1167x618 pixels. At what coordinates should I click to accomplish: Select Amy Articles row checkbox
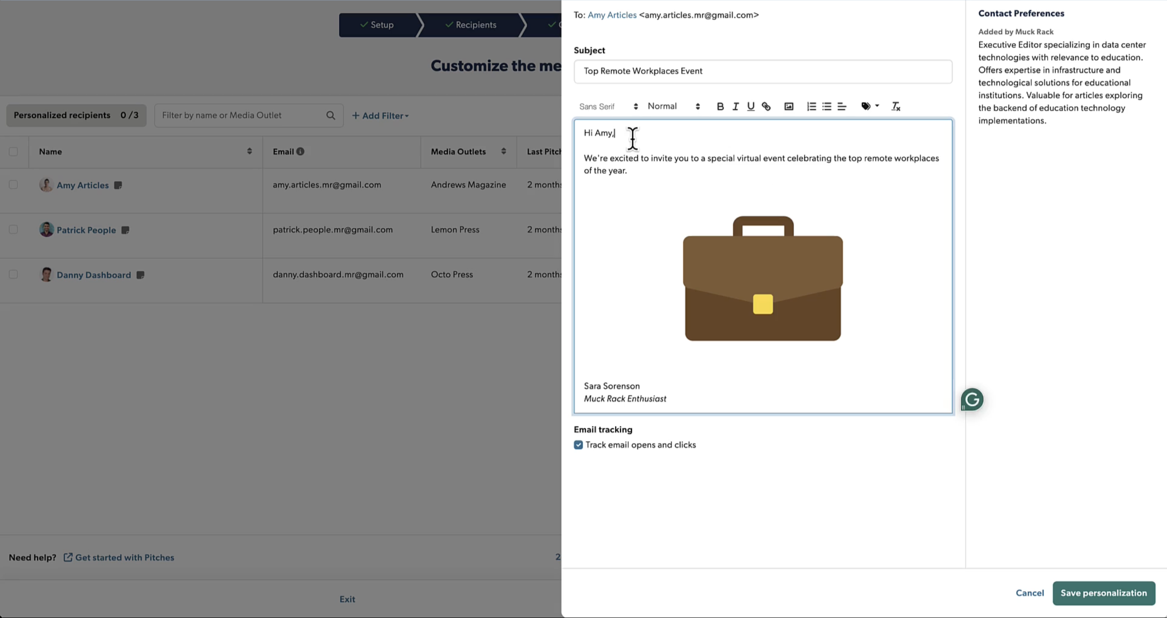13,185
